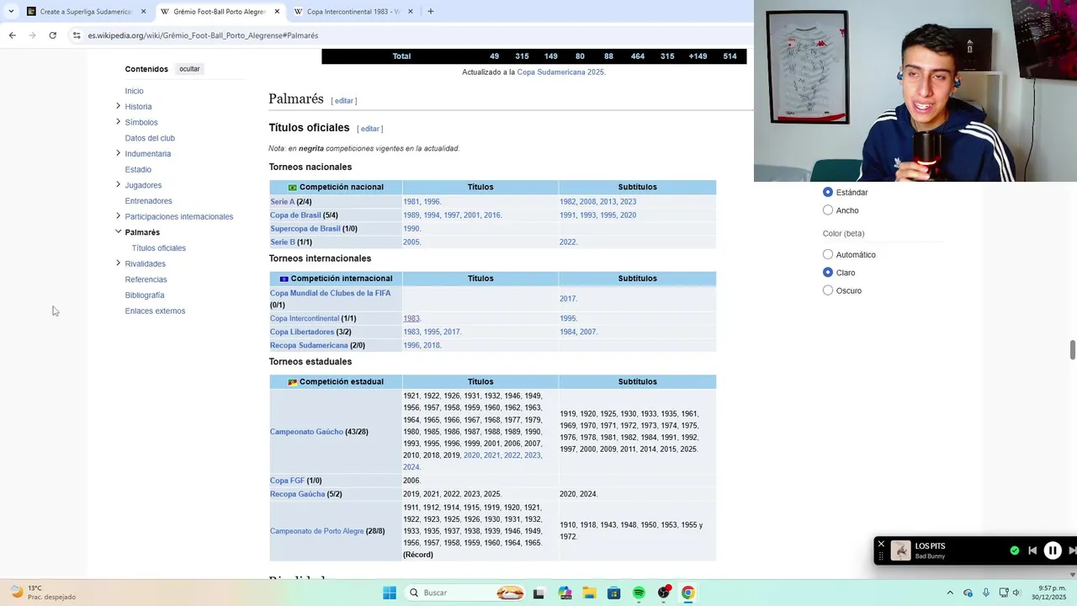Click editar next to Títulos oficiales

[x=369, y=129]
